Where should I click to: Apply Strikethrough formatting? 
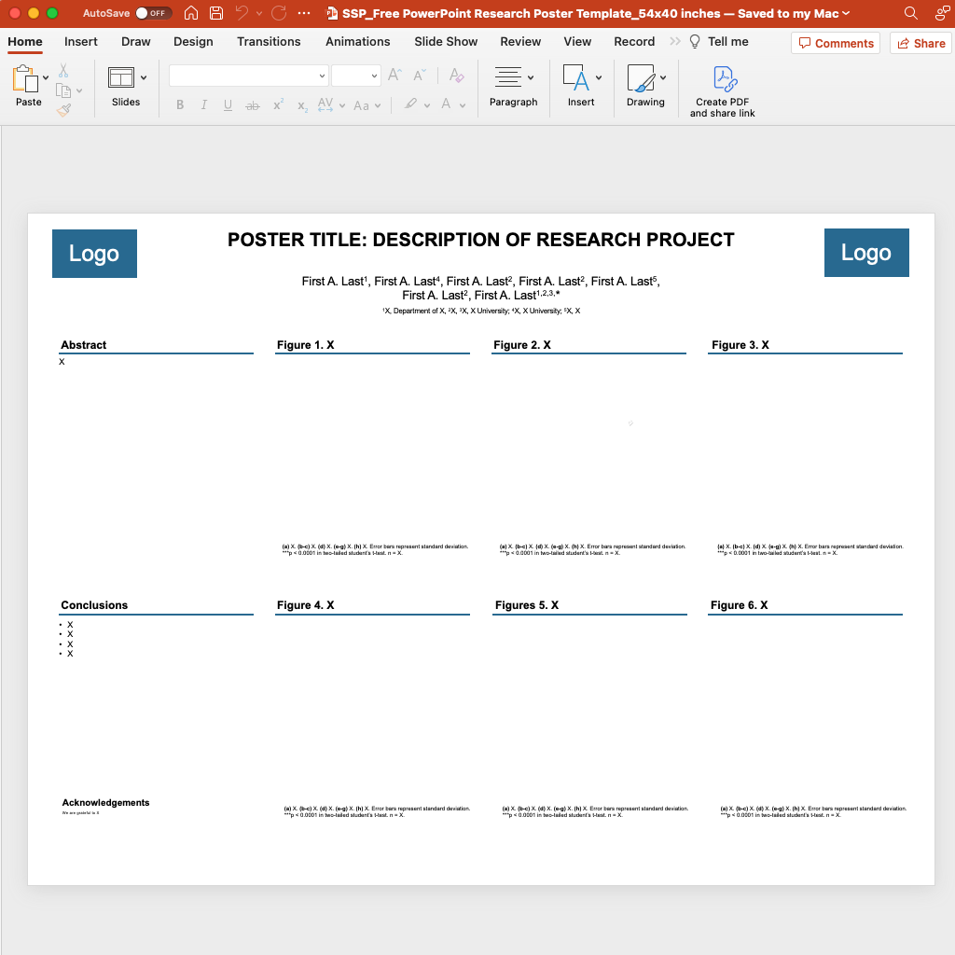tap(251, 104)
